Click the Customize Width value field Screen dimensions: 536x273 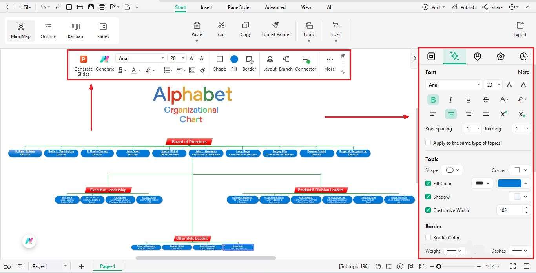pos(510,210)
